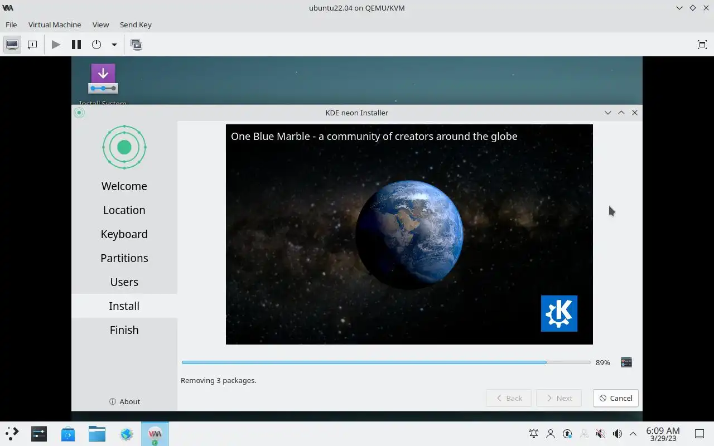
Task: Open the web browser from taskbar
Action: tap(126, 434)
